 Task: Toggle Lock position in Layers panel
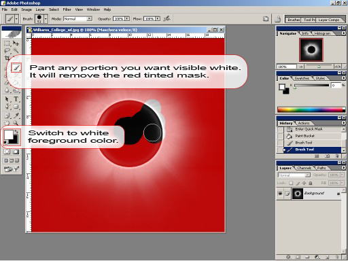pos(304,183)
